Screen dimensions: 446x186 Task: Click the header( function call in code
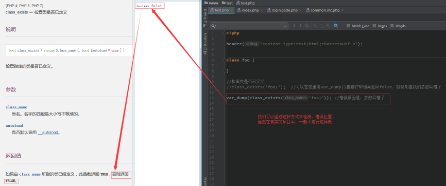[235, 44]
